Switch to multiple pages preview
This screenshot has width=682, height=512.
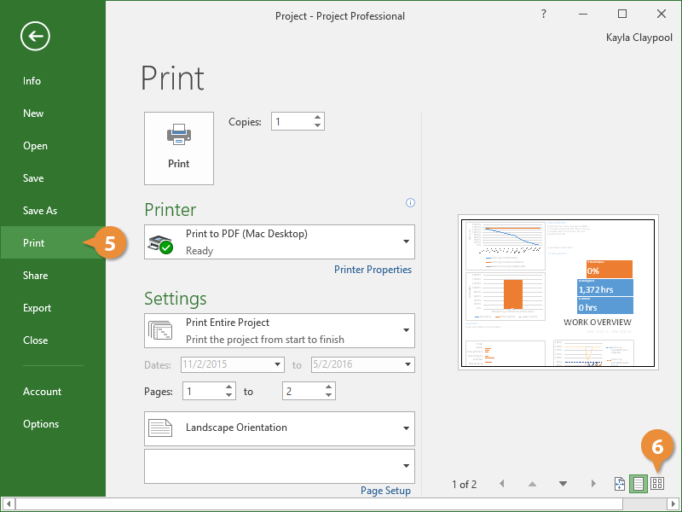tap(657, 484)
